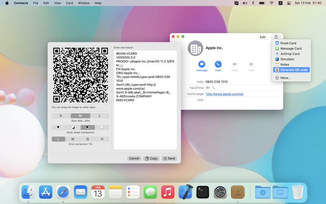Open Reminders from the Dock
Image resolution: width=326 pixels, height=204 pixels.
[x=133, y=192]
